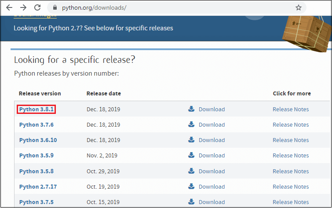This screenshot has height=208, width=332.
Task: Click the browser back arrow
Action: [x=9, y=7]
